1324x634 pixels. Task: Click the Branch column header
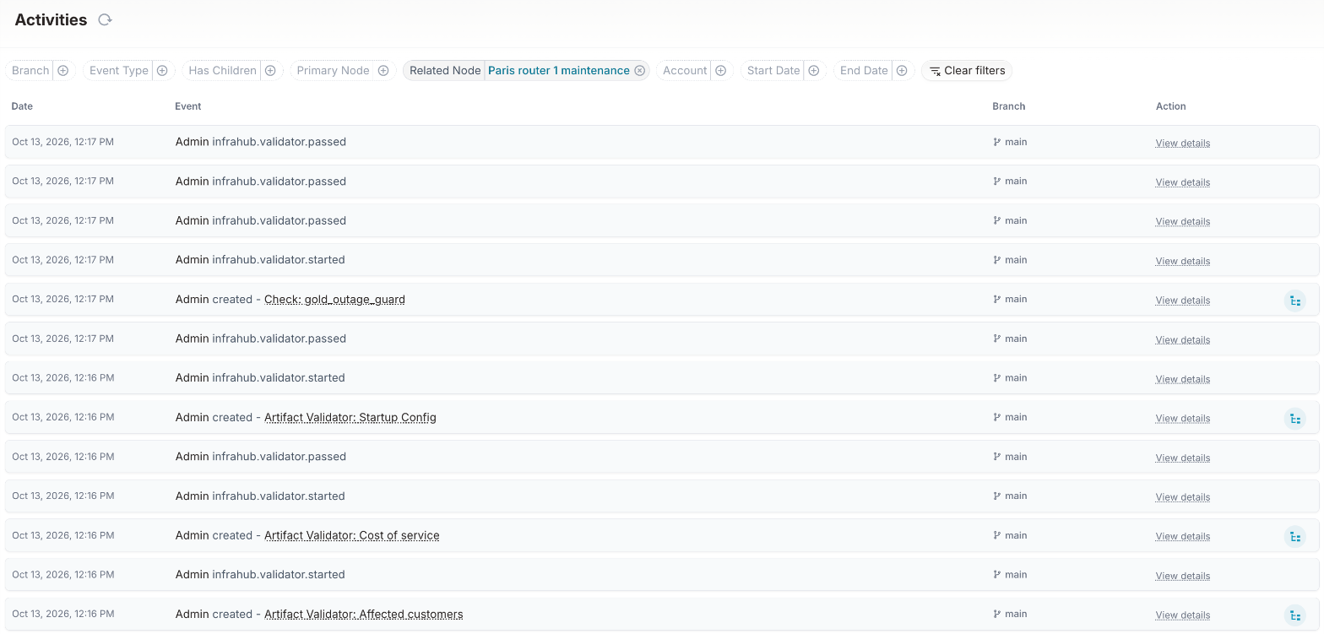[x=1009, y=106]
